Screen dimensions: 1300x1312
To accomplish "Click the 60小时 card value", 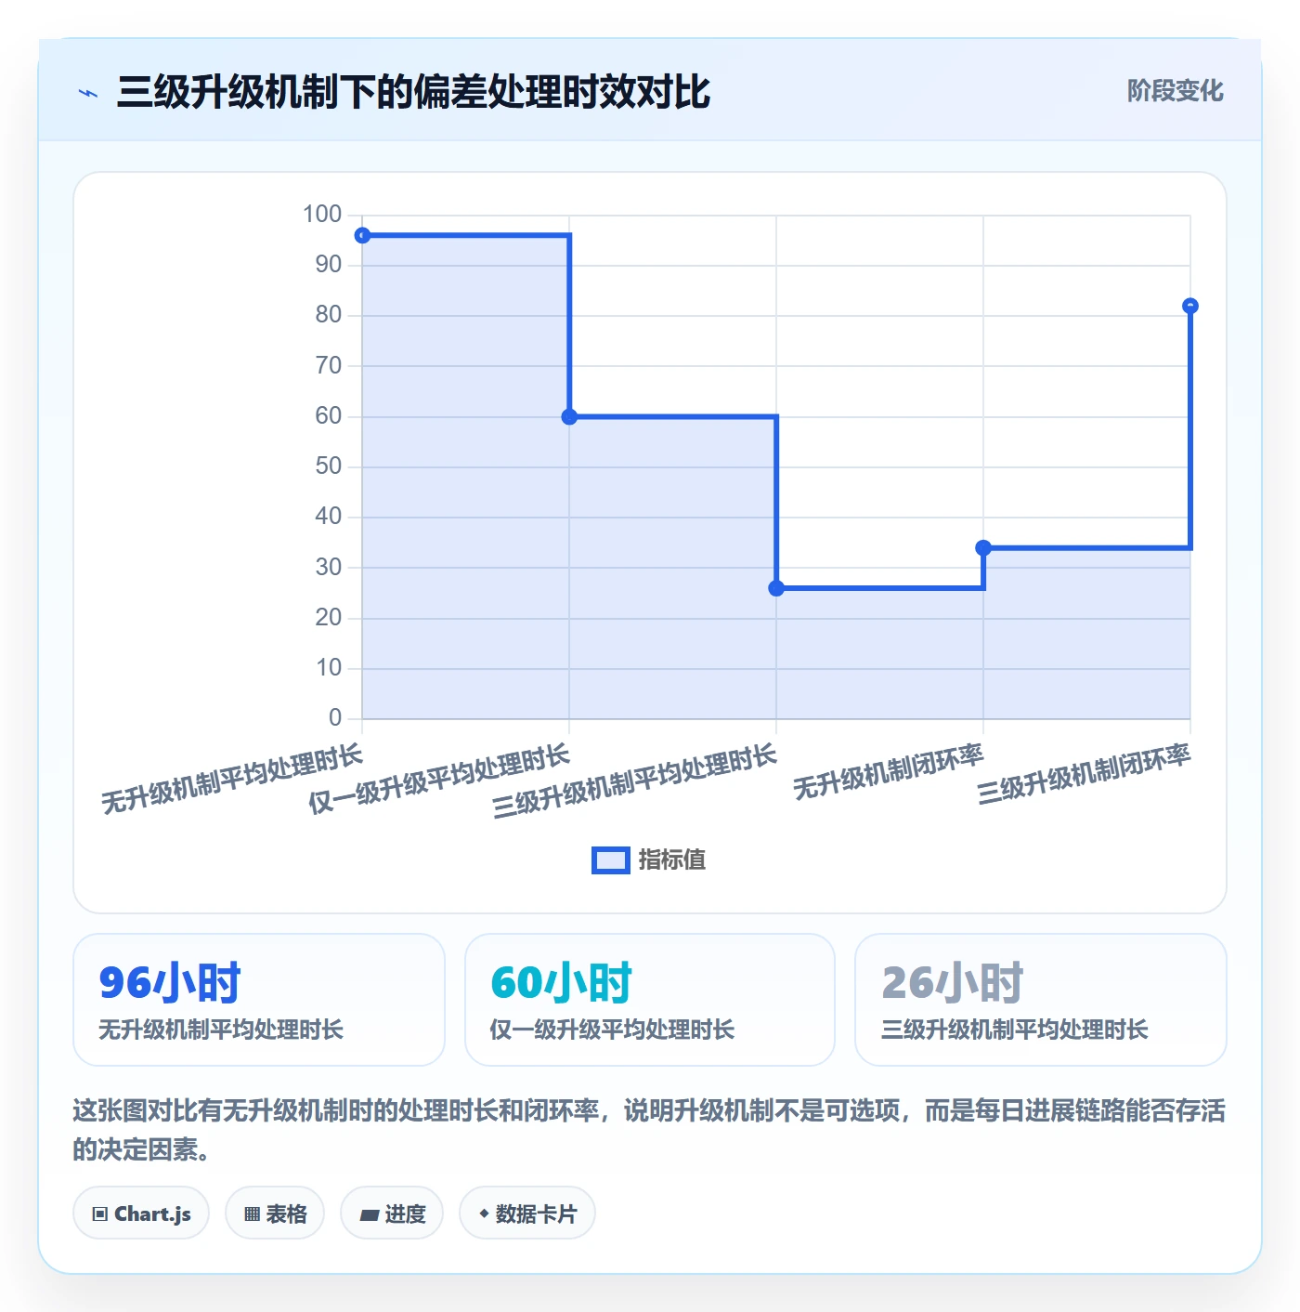I will click(x=561, y=983).
